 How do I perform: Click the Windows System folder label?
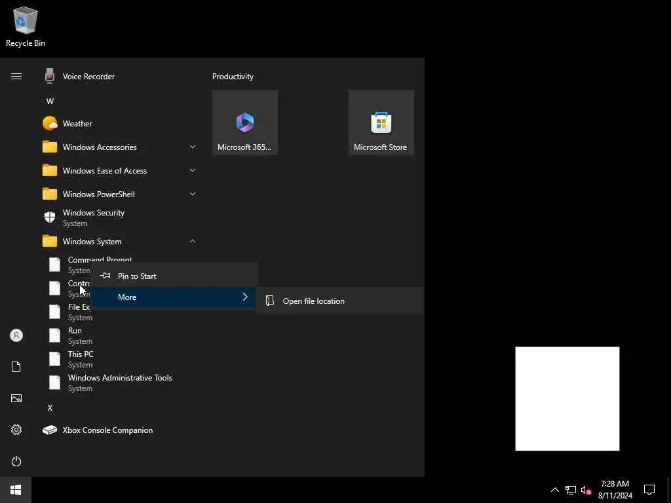[x=92, y=242]
